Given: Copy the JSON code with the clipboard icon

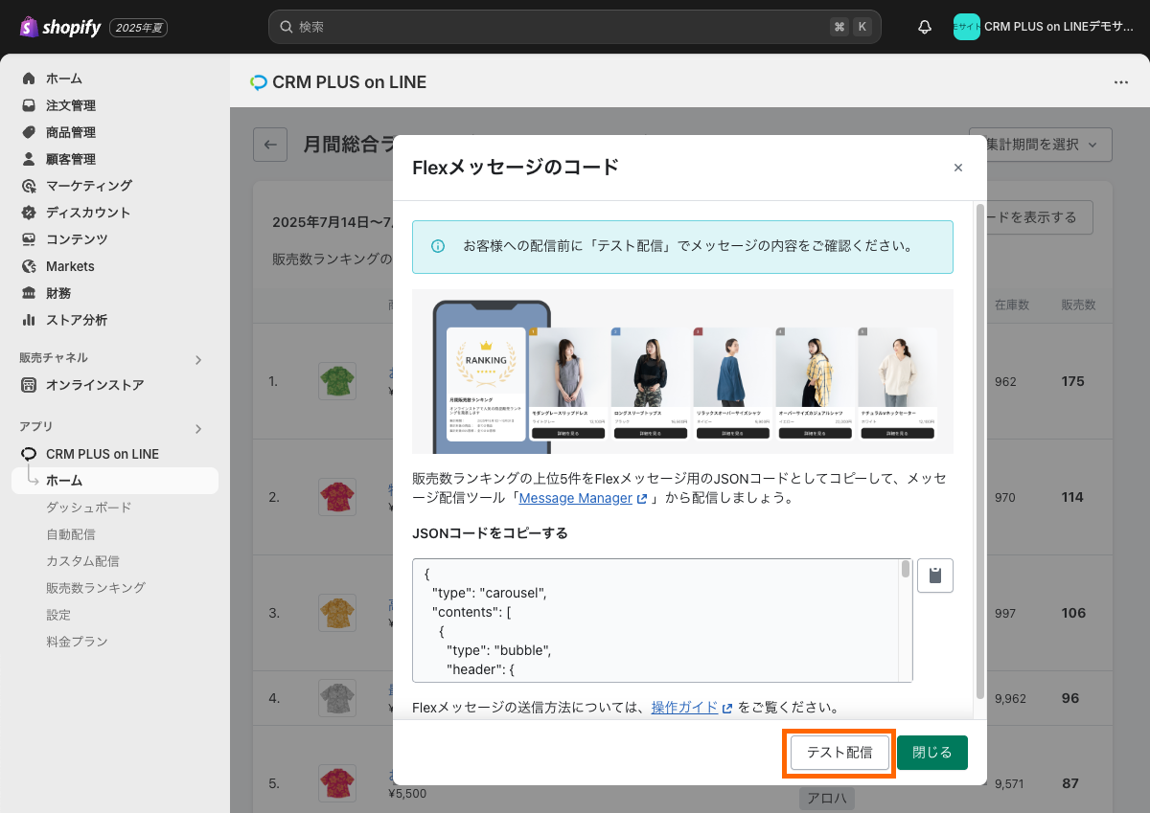Looking at the screenshot, I should click(935, 576).
